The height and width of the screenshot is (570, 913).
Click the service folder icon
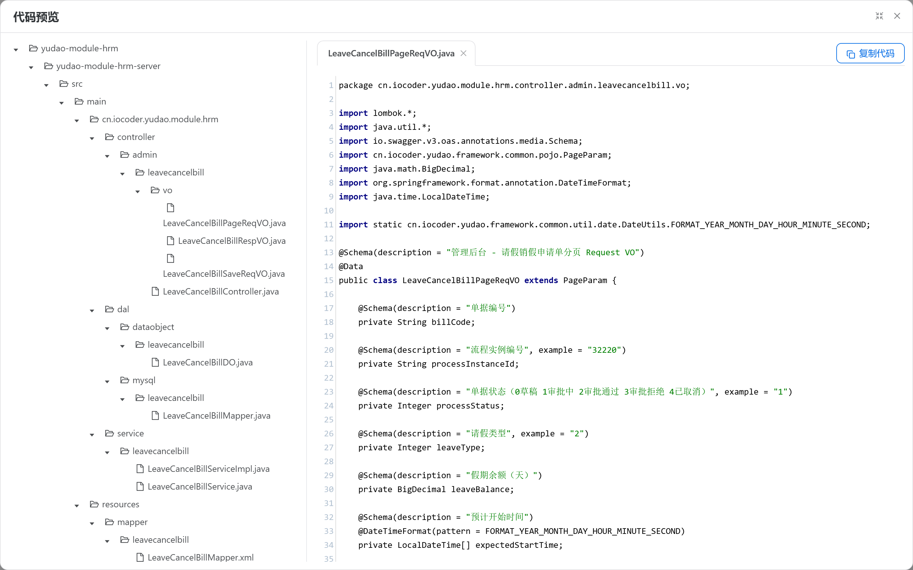point(109,433)
